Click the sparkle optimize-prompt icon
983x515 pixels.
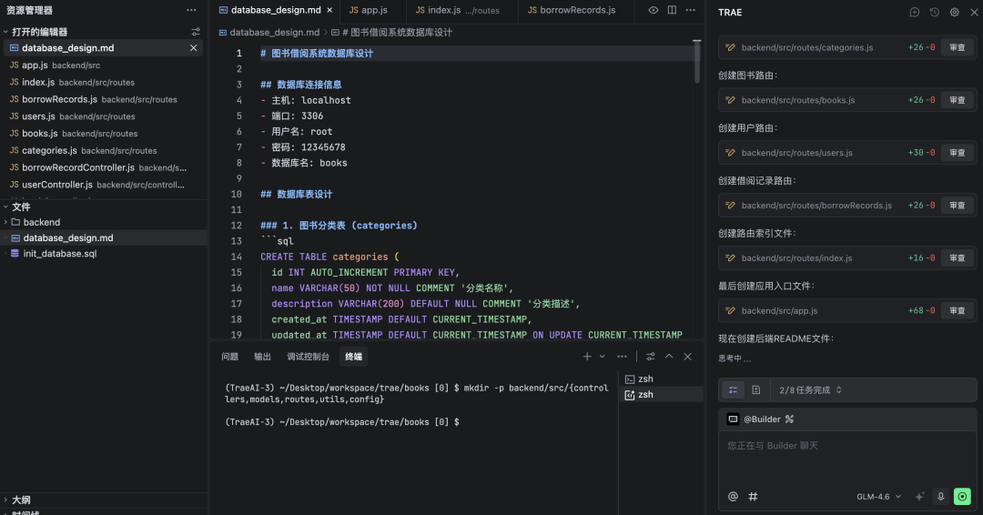[919, 496]
